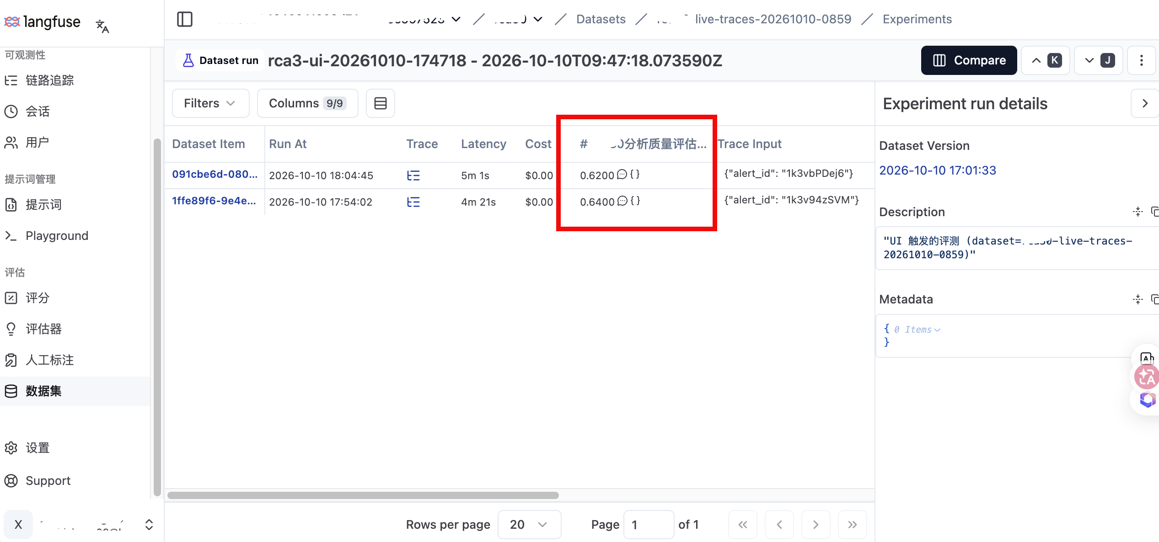Open trace icon for 091cbe6d row
1159x542 pixels.
pyautogui.click(x=413, y=175)
